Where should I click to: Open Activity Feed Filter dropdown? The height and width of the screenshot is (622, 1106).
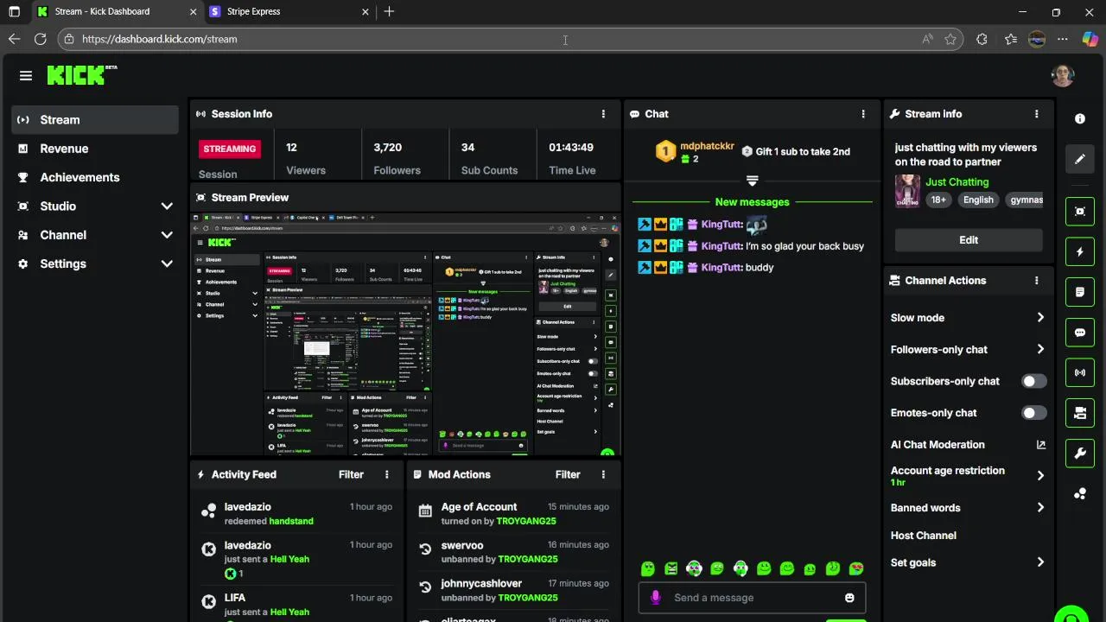click(351, 474)
